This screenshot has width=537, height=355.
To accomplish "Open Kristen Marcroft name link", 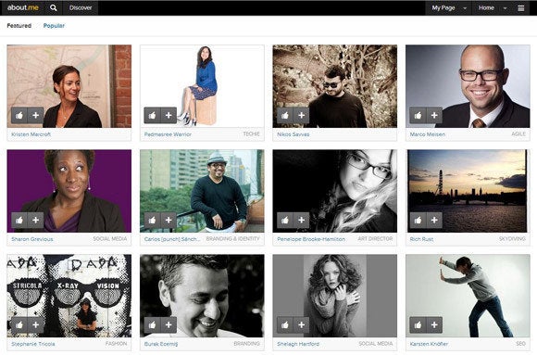I will (31, 134).
